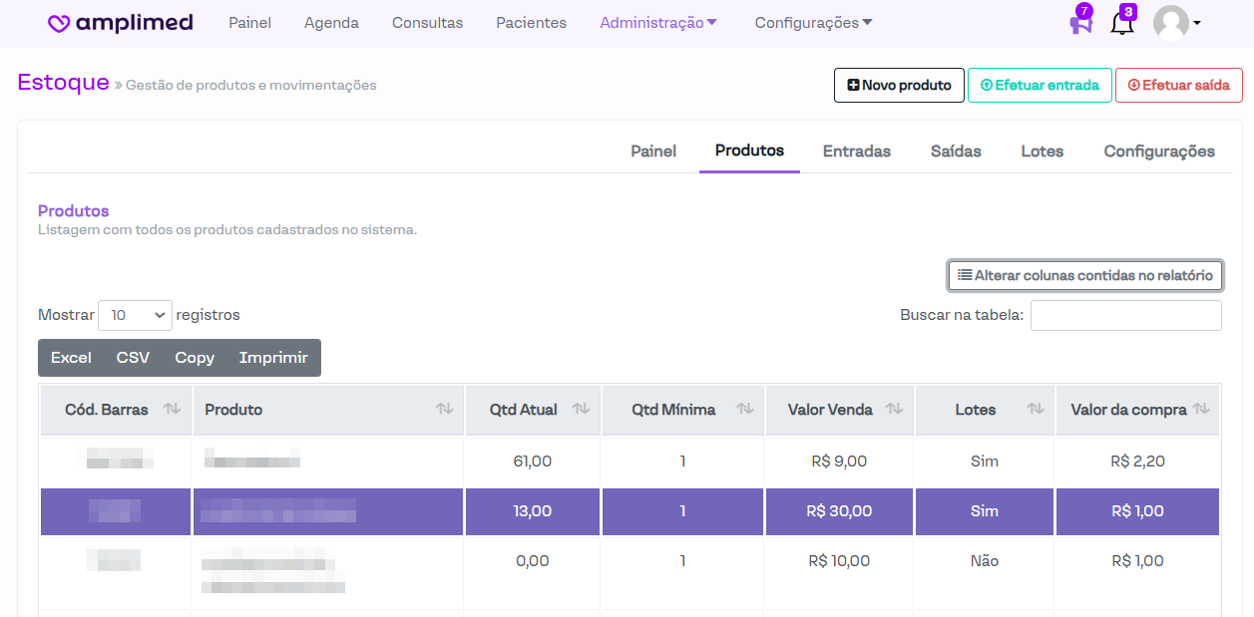Export the table with Excel button
The image size is (1254, 617).
[x=71, y=358]
